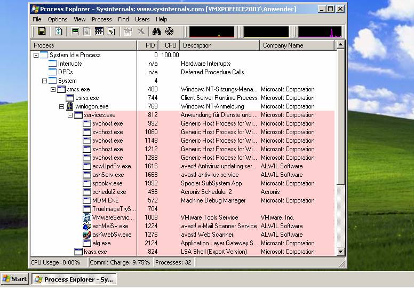
Task: Click the spoolsv.exe process icon
Action: coord(87,183)
